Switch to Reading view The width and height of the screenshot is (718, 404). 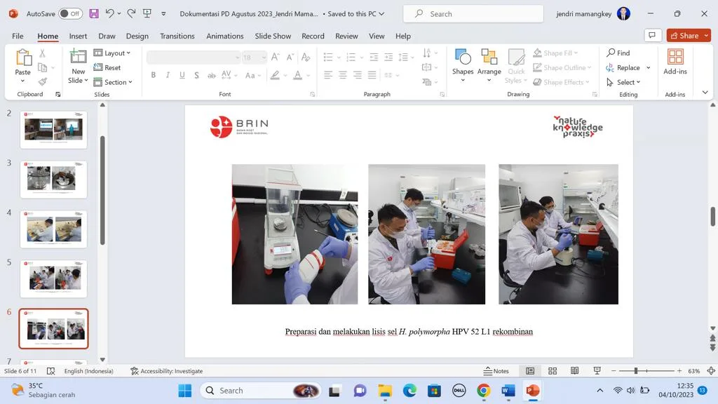click(x=575, y=370)
